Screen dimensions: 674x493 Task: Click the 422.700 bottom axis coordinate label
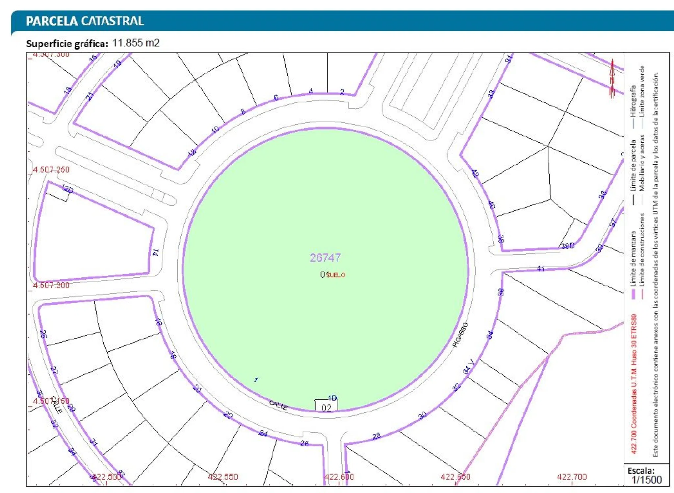[x=572, y=477]
